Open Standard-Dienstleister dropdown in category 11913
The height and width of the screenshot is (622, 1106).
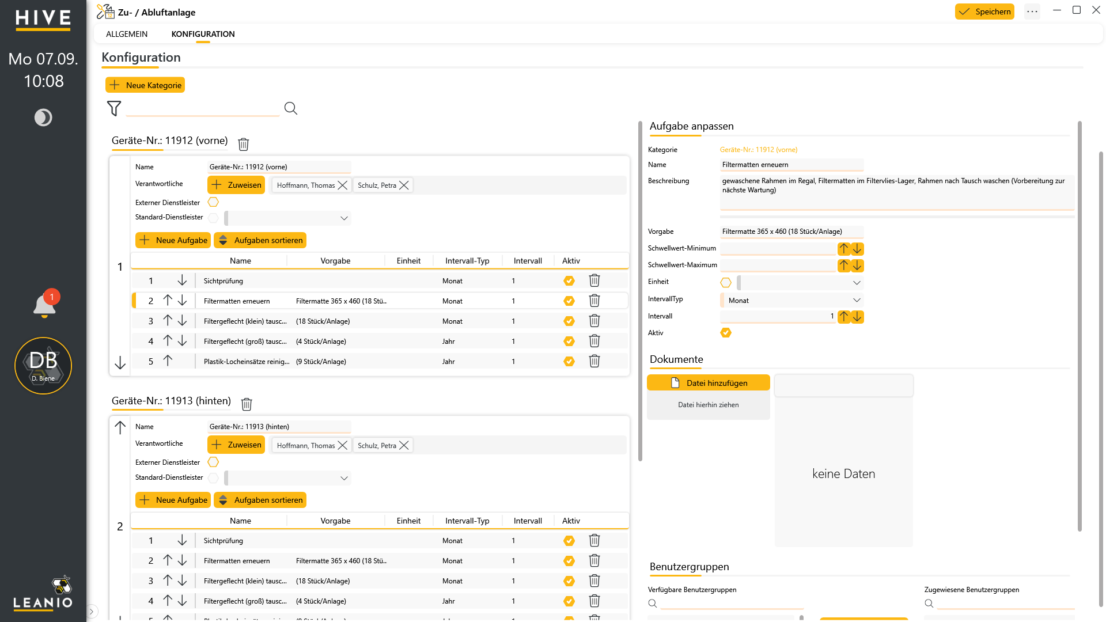pos(288,477)
